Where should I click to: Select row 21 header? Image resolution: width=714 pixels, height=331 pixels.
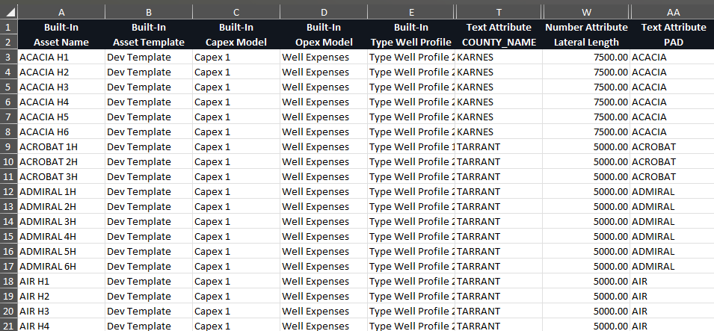(x=9, y=325)
